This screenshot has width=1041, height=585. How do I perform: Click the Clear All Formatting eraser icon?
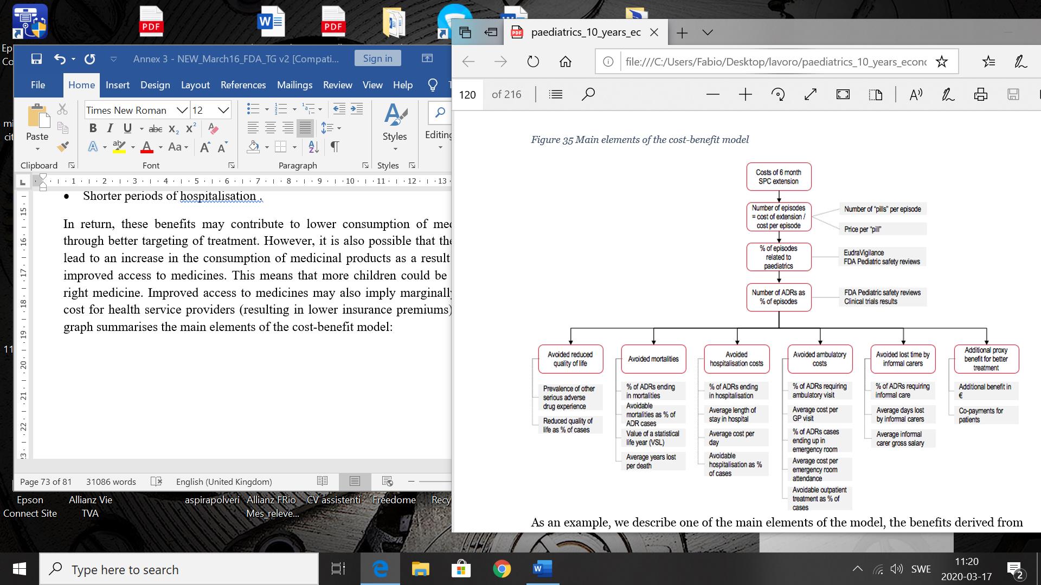(x=213, y=128)
